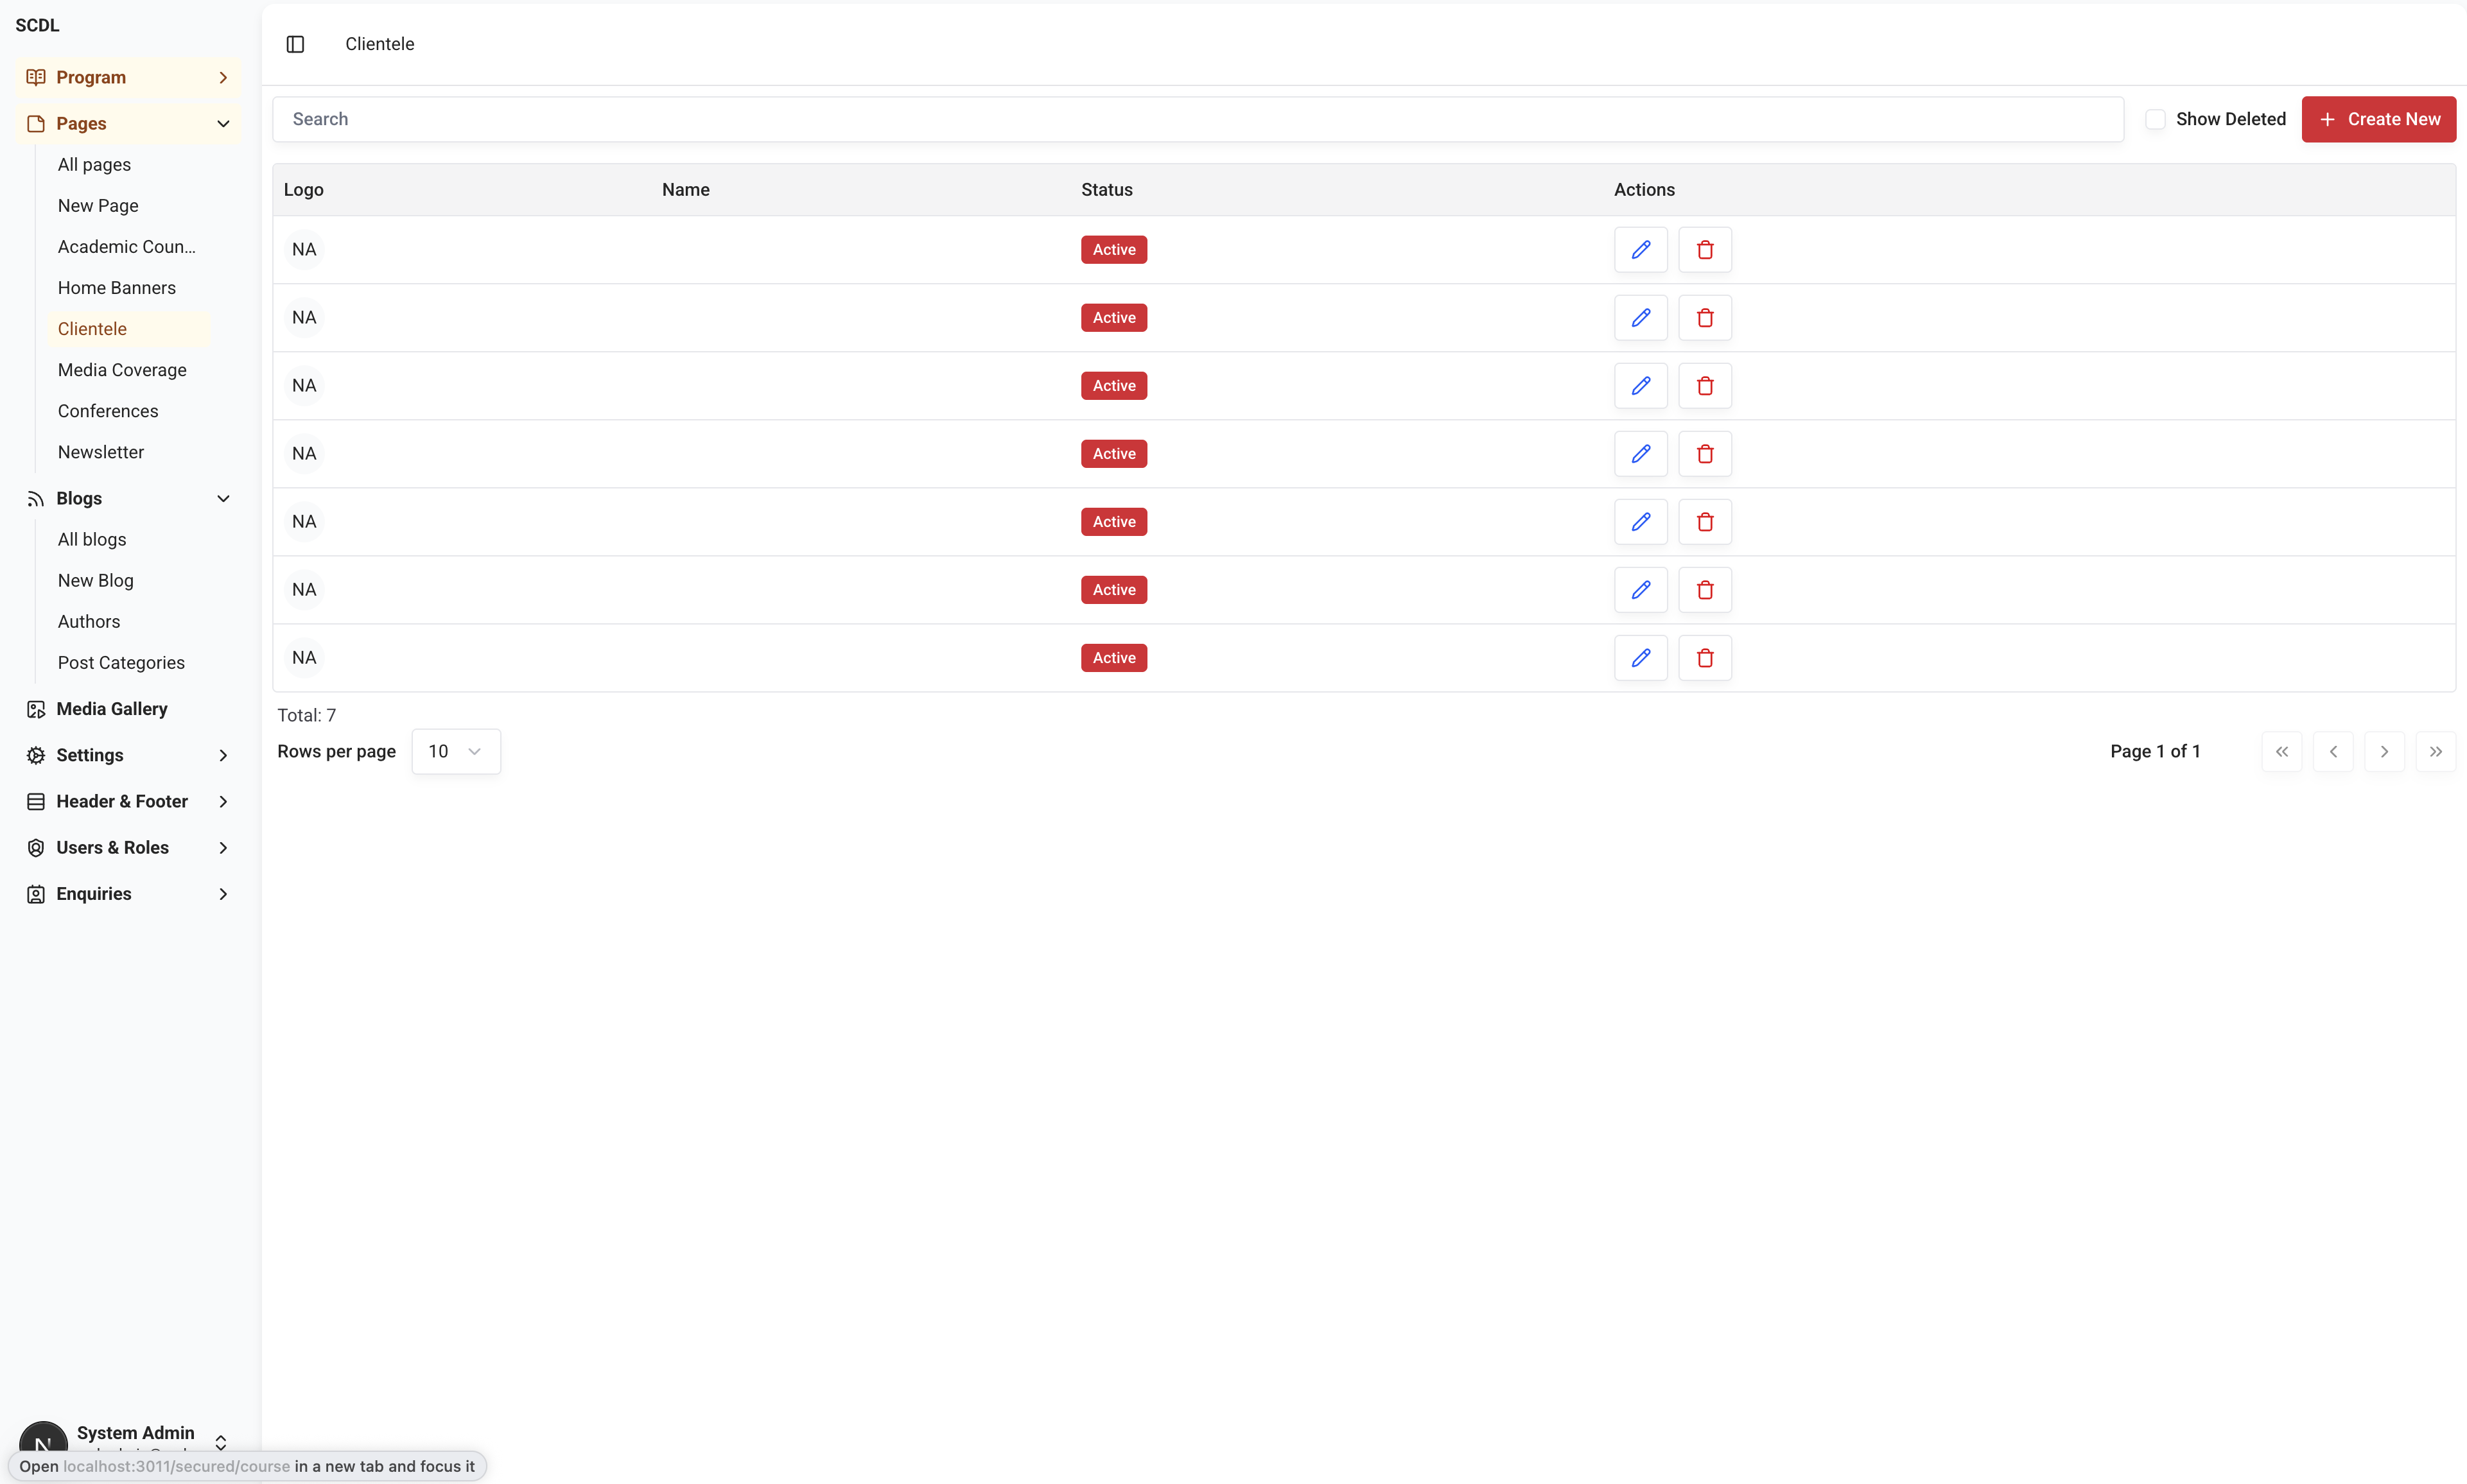Image resolution: width=2467 pixels, height=1484 pixels.
Task: Open the Home Banners page
Action: coord(117,288)
